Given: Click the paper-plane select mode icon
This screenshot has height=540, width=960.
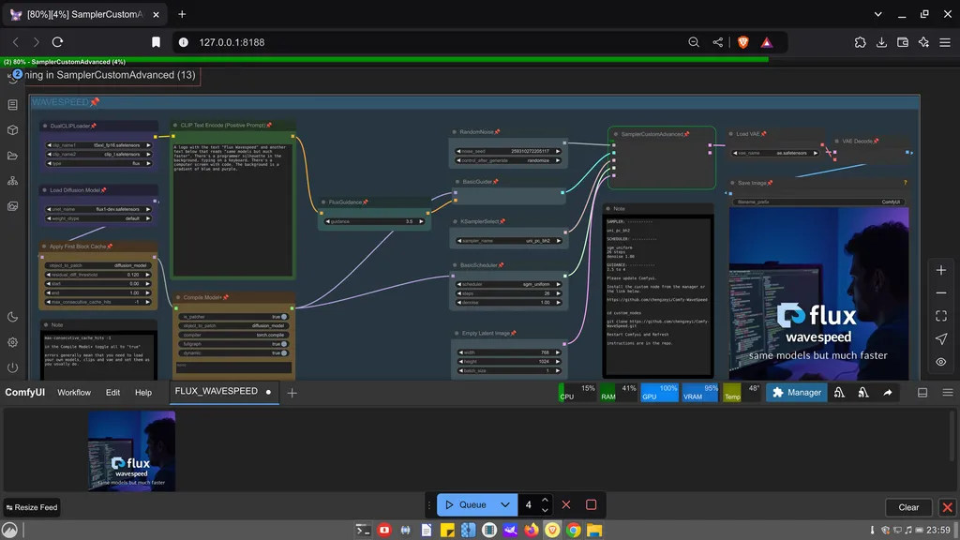Looking at the screenshot, I should pyautogui.click(x=941, y=338).
